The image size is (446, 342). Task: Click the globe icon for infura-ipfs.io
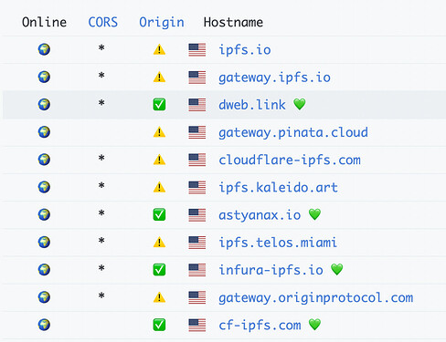pos(44,269)
